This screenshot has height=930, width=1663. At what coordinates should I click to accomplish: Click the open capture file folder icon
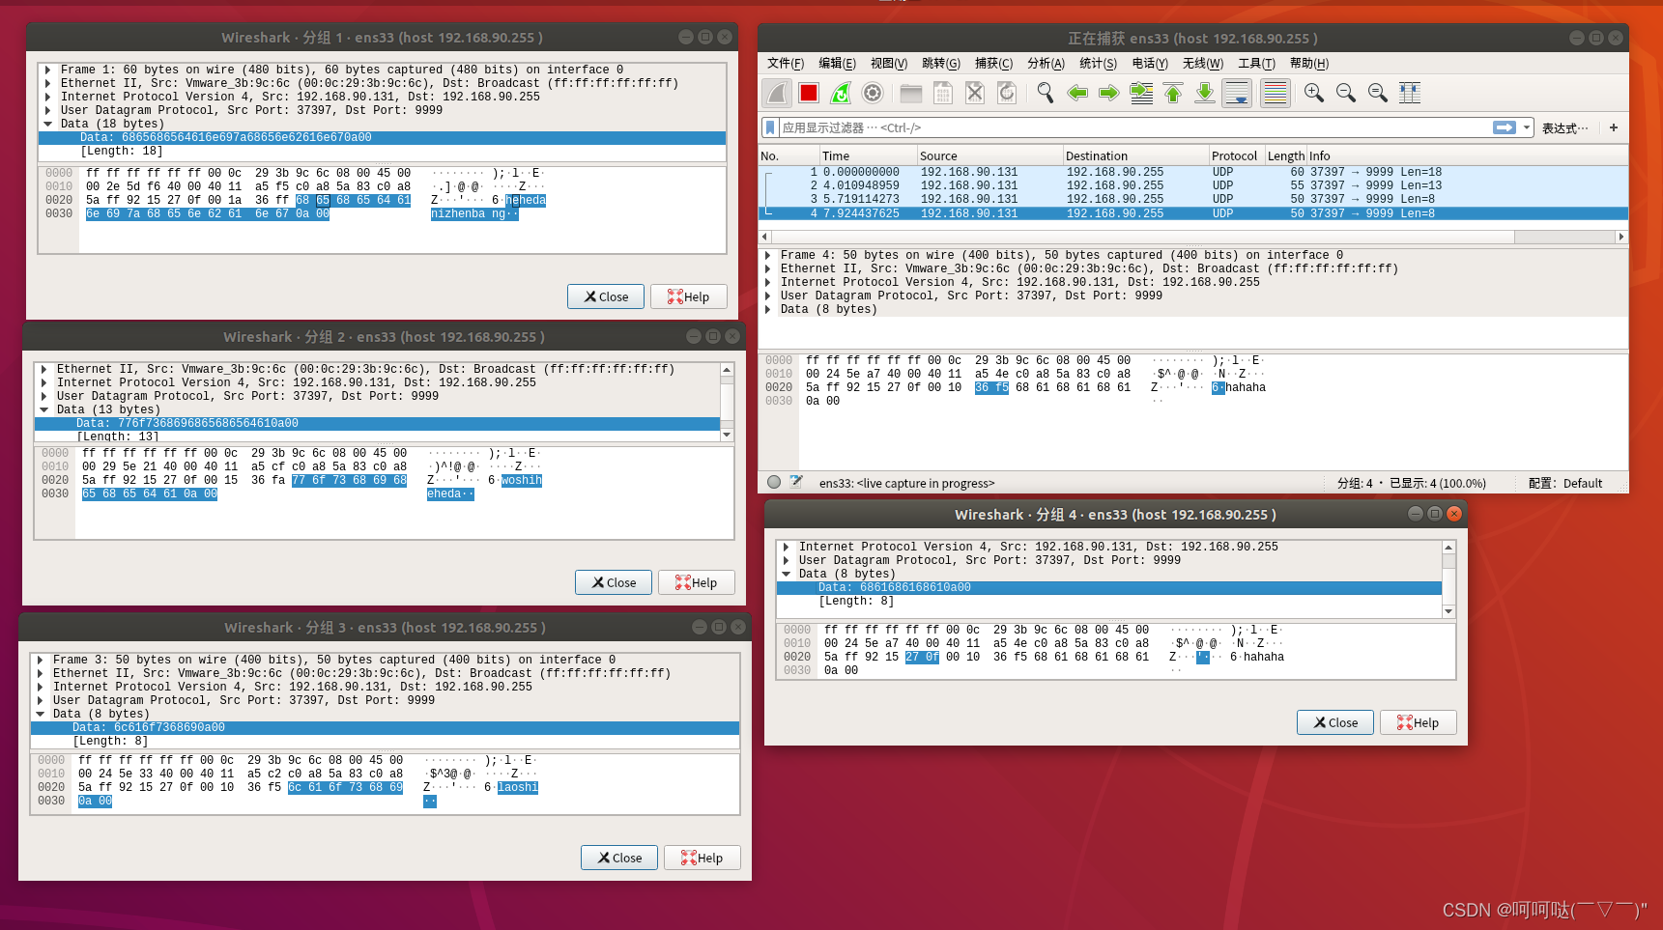pyautogui.click(x=910, y=93)
